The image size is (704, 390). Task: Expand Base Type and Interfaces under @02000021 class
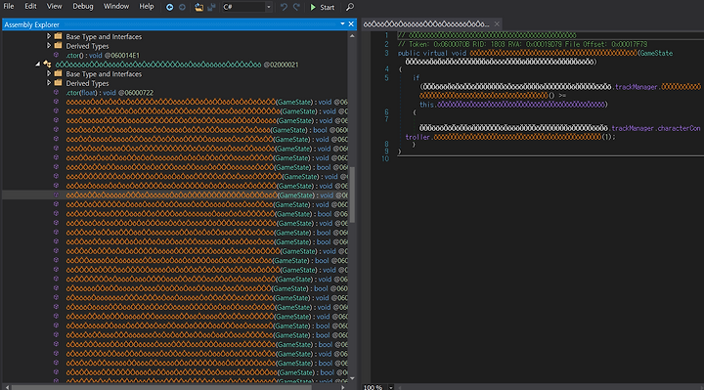pyautogui.click(x=49, y=73)
